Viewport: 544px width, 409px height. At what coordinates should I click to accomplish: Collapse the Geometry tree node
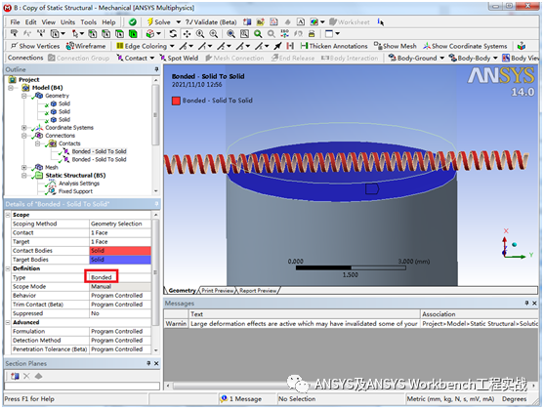[24, 96]
